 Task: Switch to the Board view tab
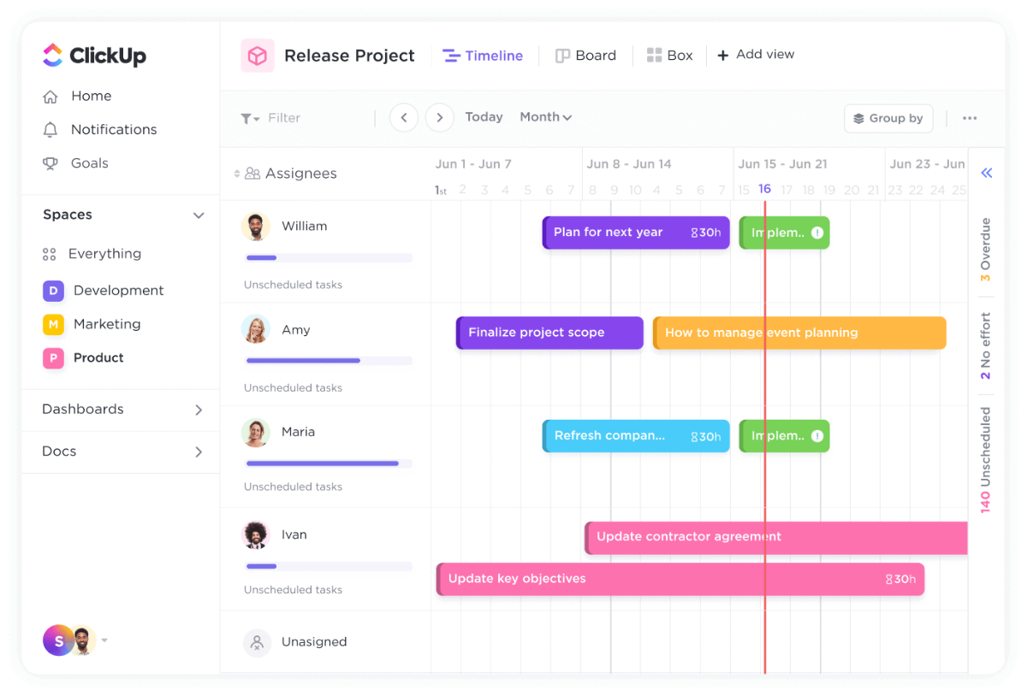pyautogui.click(x=586, y=56)
